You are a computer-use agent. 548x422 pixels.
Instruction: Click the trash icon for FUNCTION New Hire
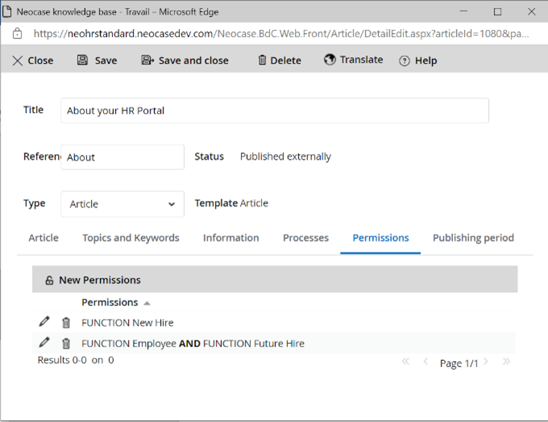tap(66, 323)
